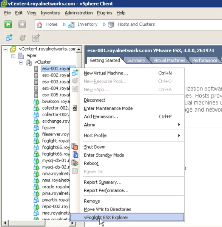
Task: Collapse the Viper datacenter node
Action: click(x=13, y=56)
